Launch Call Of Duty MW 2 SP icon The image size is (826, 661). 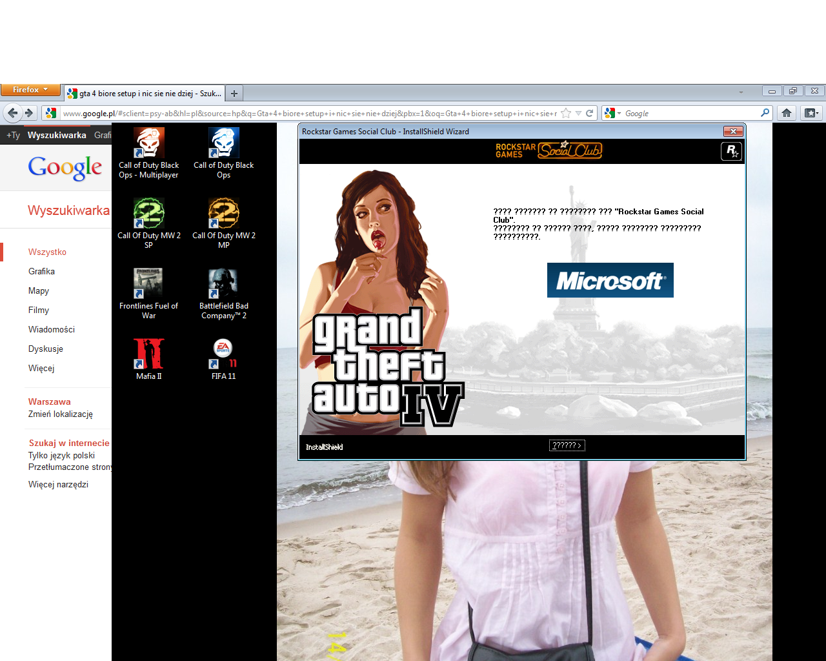(x=149, y=223)
